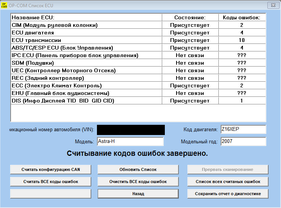Click the 'Astra-H' model field
The width and height of the screenshot is (281, 208).
130,141
